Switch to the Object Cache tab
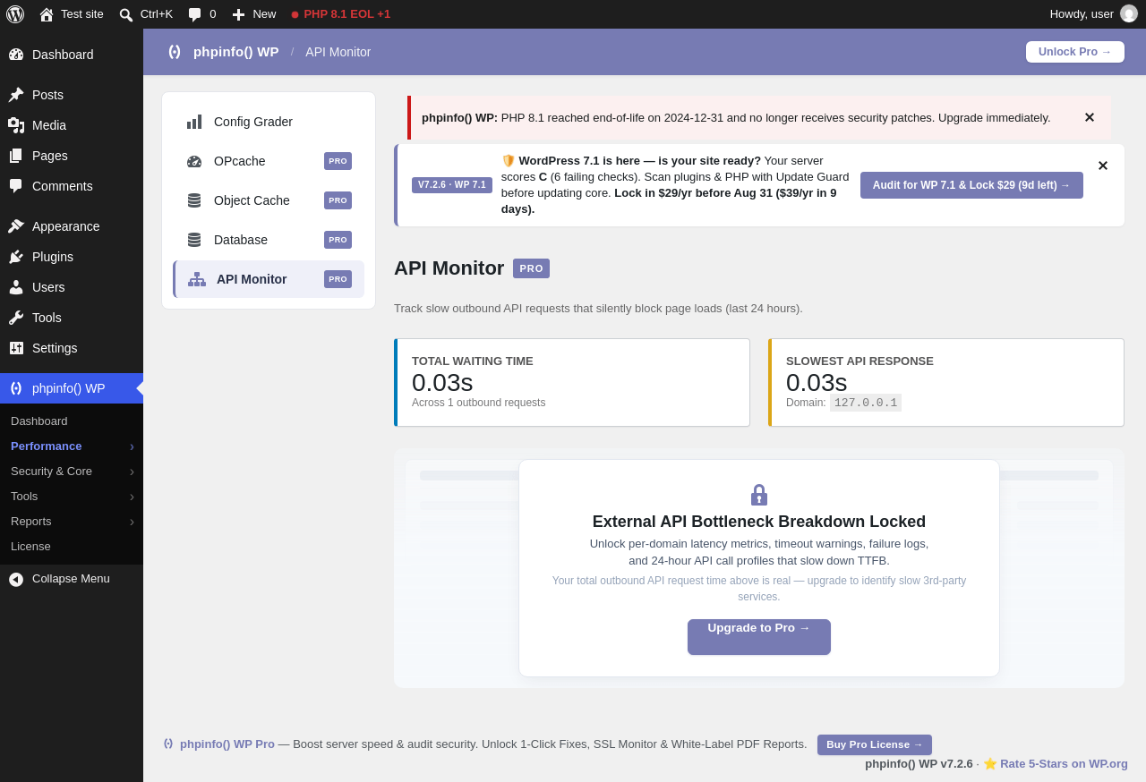 click(269, 200)
